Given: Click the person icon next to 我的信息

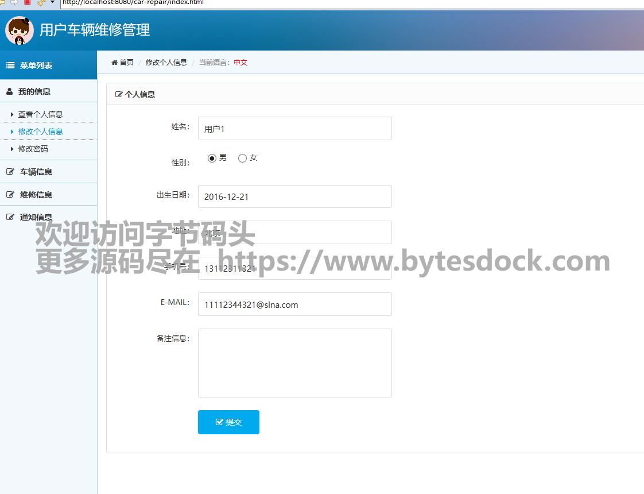Looking at the screenshot, I should (10, 91).
